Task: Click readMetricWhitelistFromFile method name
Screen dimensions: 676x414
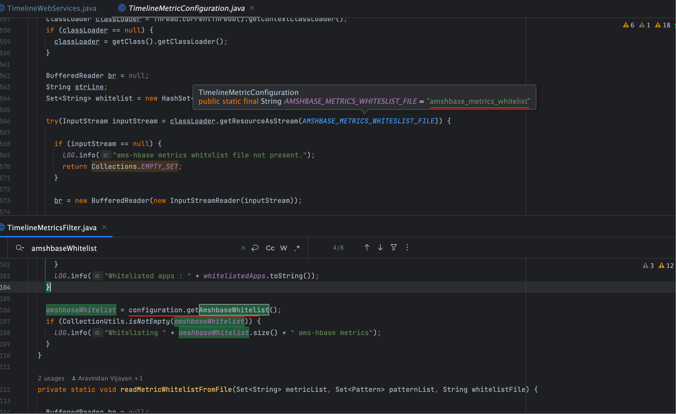Action: pos(176,390)
